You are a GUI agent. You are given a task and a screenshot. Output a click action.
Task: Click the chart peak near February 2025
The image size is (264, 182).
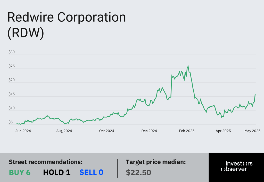tap(188, 66)
